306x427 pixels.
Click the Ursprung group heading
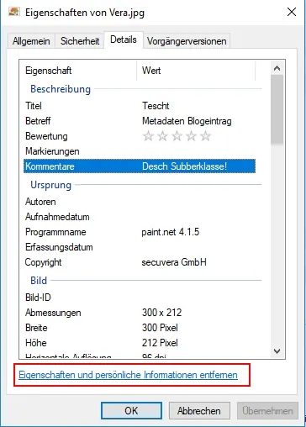[50, 185]
